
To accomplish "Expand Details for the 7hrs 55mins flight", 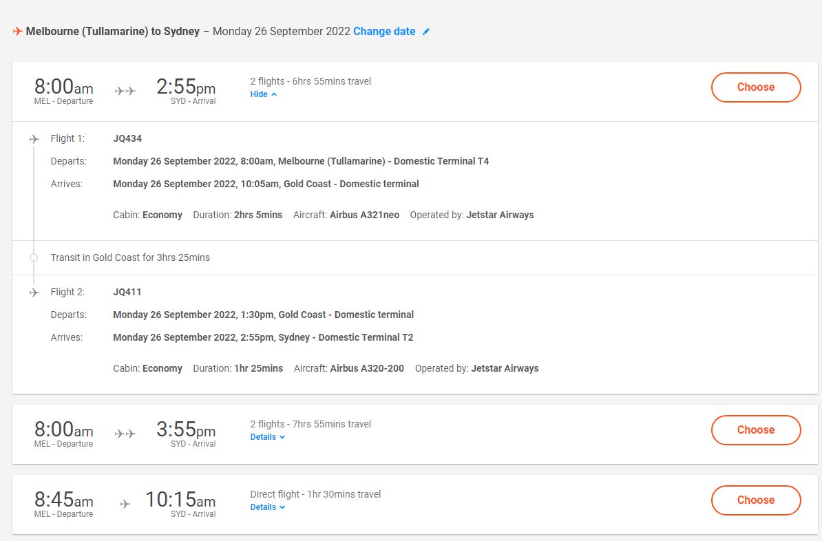I will (x=267, y=437).
